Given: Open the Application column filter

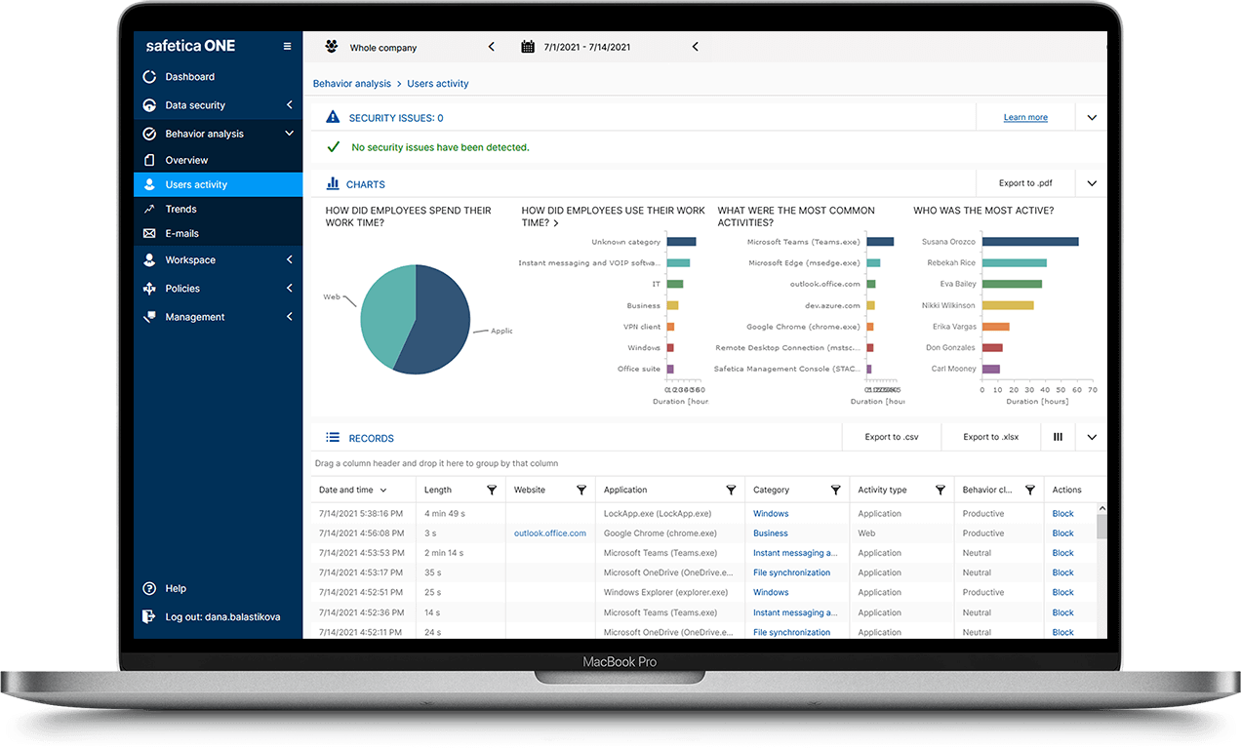Looking at the screenshot, I should pyautogui.click(x=731, y=490).
